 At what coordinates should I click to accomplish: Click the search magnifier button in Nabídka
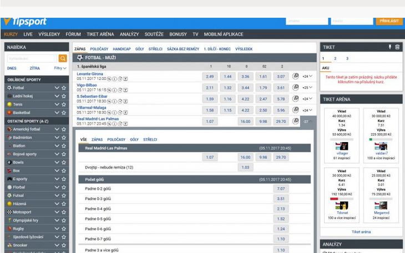click(63, 58)
